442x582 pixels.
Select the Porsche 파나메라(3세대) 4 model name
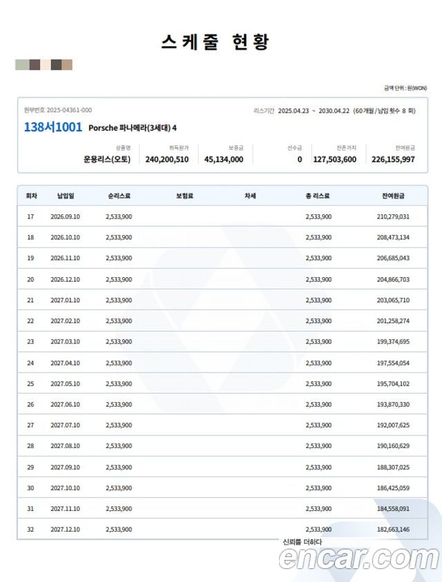tap(133, 128)
